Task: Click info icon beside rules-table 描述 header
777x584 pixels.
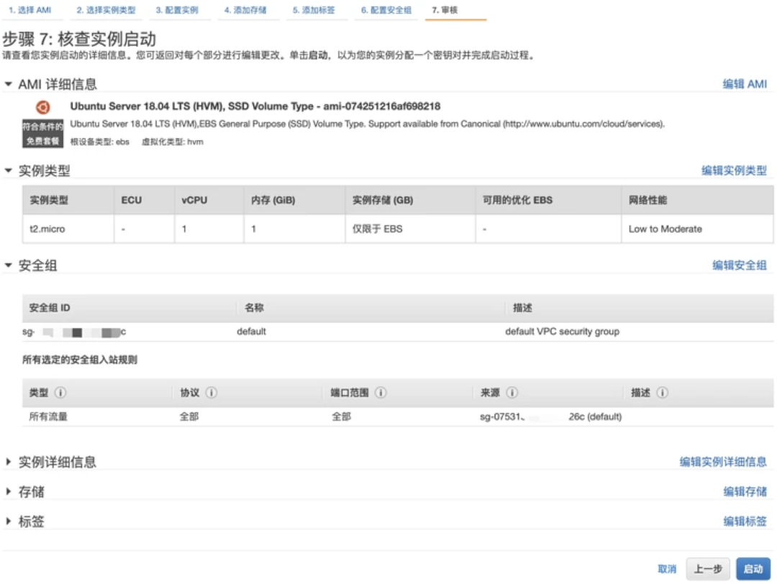Action: click(x=662, y=392)
